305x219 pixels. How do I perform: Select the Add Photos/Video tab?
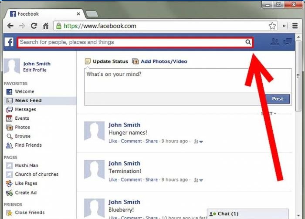click(160, 61)
